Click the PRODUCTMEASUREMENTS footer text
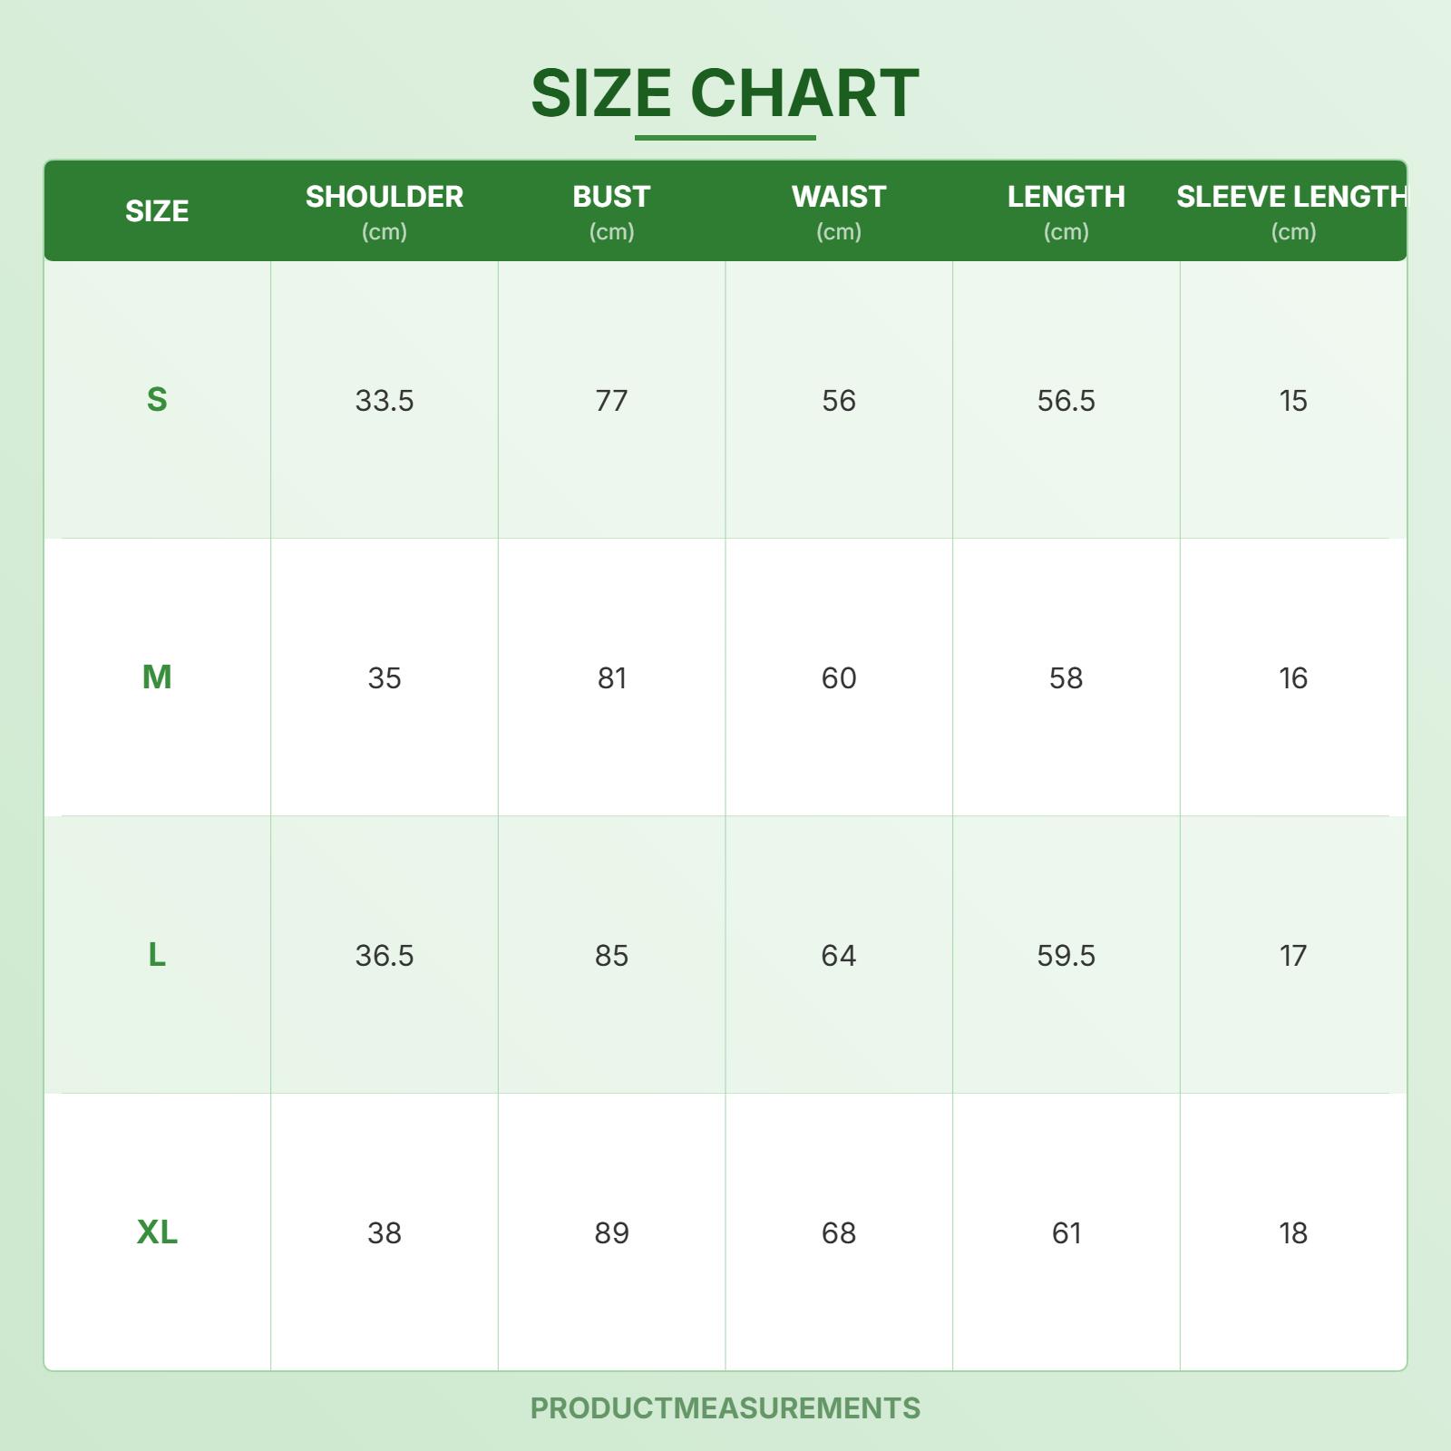This screenshot has width=1451, height=1451. (x=725, y=1408)
